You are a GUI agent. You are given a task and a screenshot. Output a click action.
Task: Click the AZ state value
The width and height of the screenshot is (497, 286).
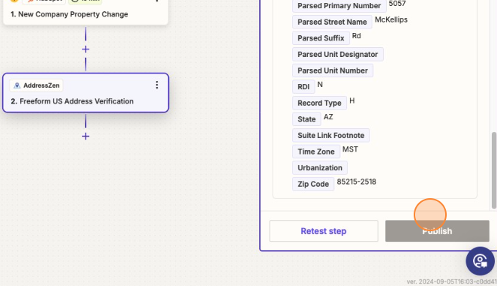(328, 117)
